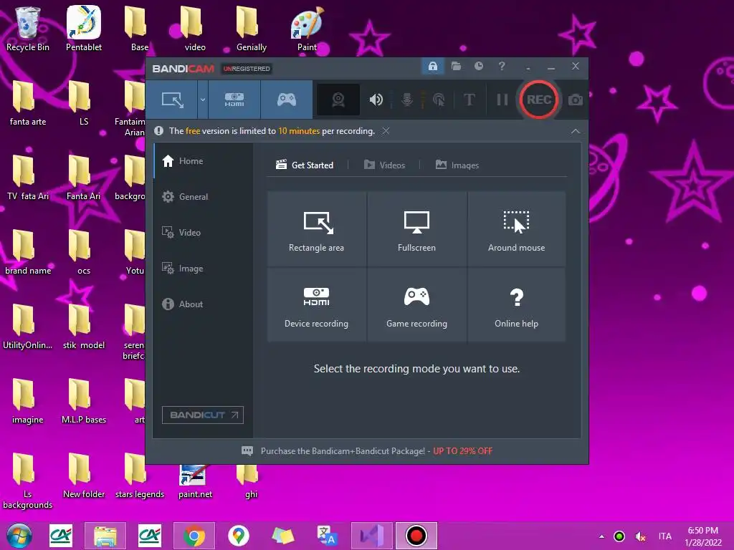Switch to the Get Started tab
Viewport: 734px width, 550px height.
pyautogui.click(x=305, y=165)
